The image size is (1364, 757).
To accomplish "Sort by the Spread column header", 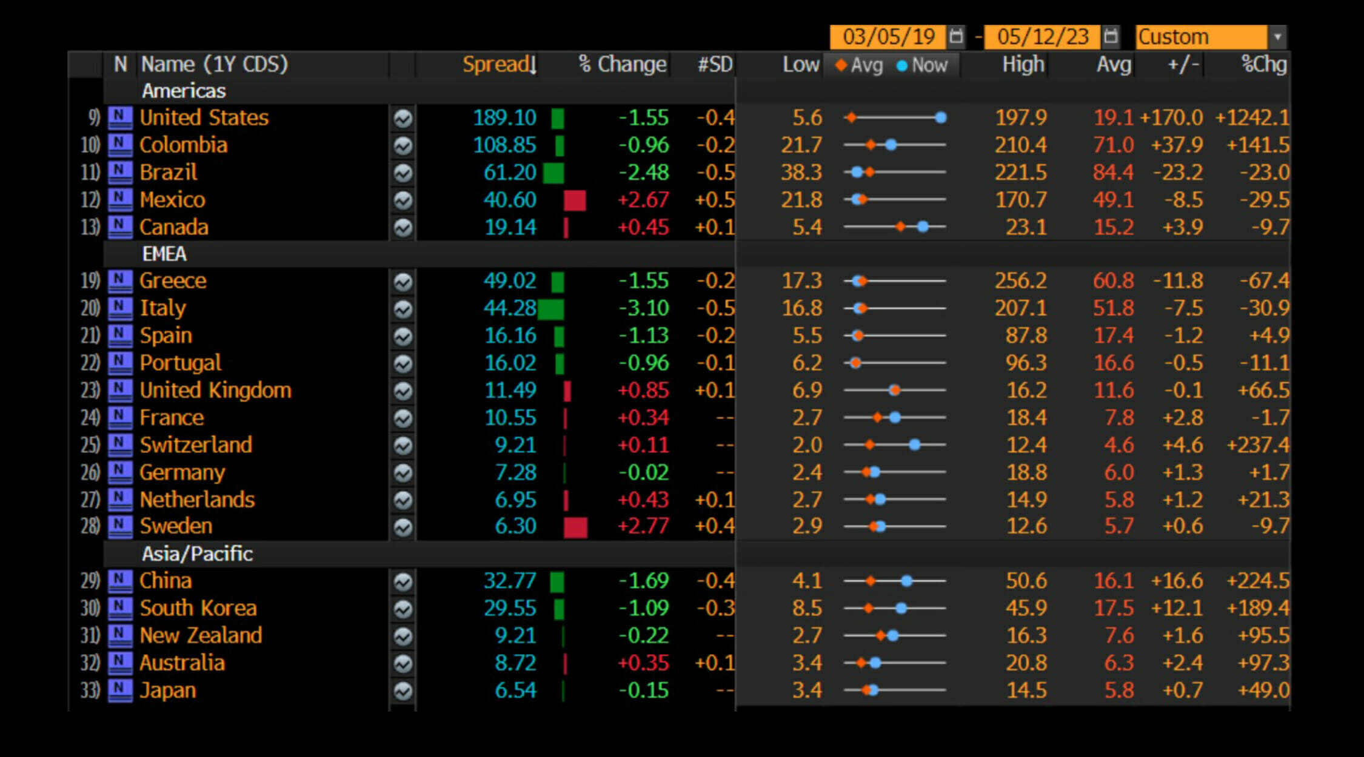I will pyautogui.click(x=500, y=64).
